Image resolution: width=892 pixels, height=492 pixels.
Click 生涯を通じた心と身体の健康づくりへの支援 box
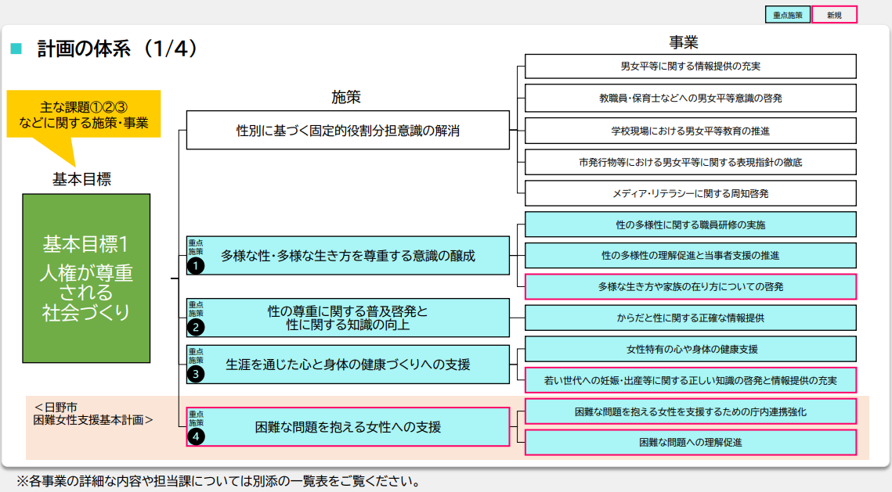(348, 365)
